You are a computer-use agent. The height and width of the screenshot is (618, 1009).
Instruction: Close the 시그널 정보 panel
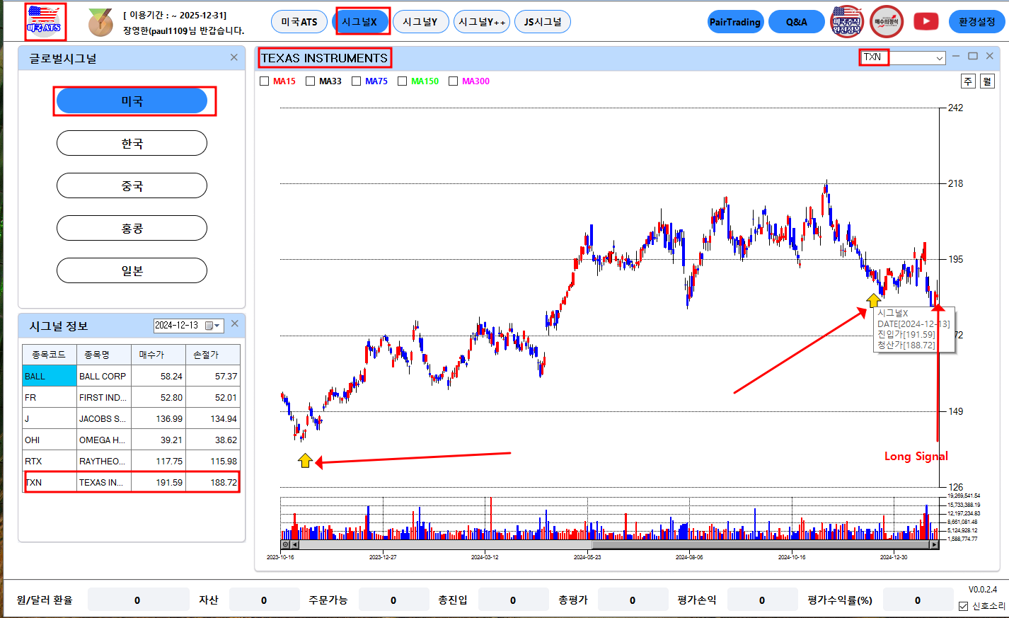point(235,324)
